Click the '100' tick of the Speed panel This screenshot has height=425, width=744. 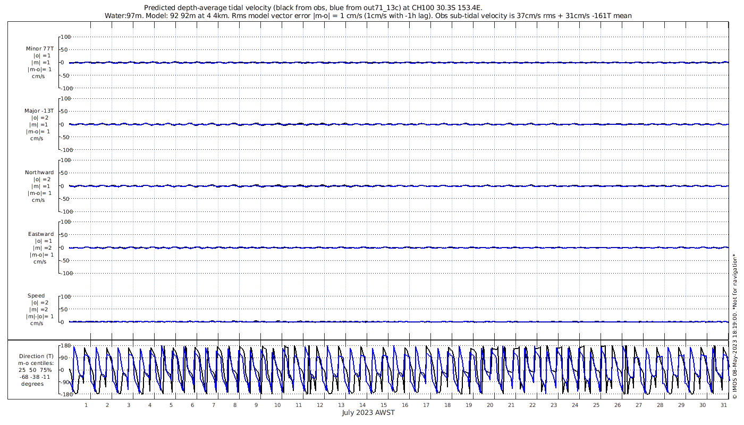[x=65, y=296]
